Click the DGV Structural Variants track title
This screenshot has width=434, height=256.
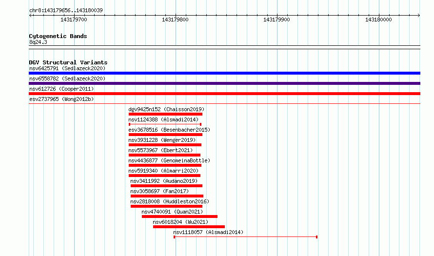click(68, 62)
